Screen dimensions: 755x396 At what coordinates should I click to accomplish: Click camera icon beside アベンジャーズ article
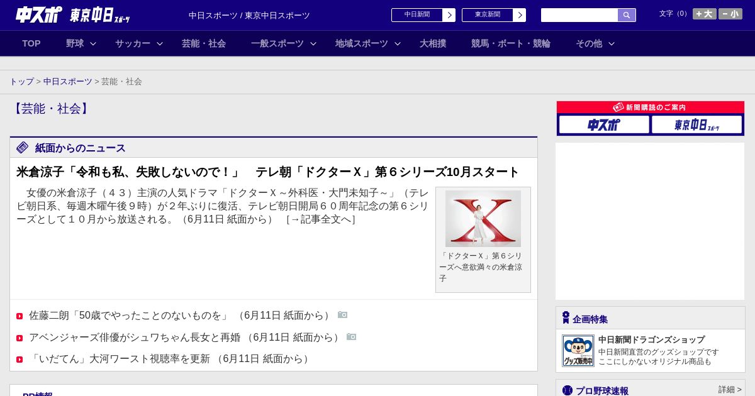pos(352,337)
